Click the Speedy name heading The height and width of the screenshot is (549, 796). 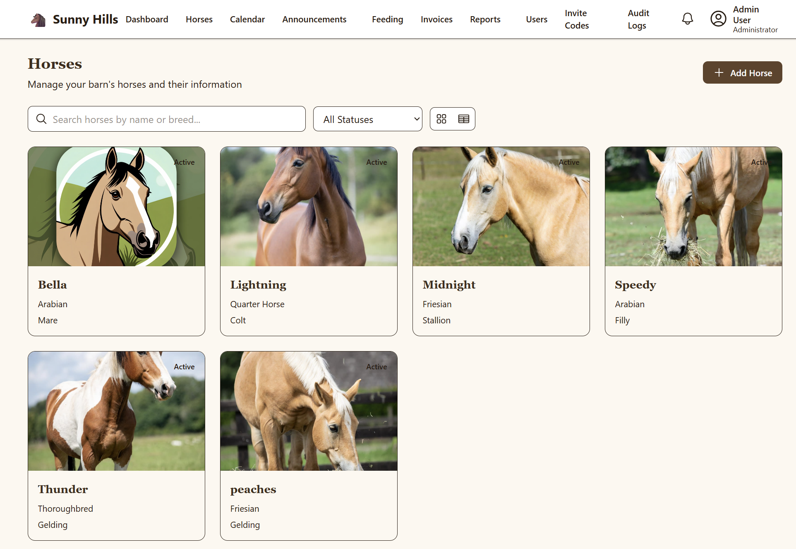coord(635,285)
